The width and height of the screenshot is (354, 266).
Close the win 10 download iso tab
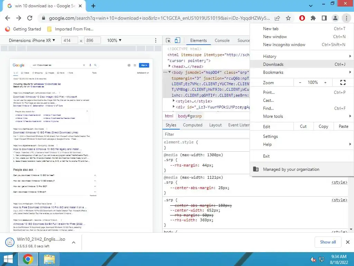(80, 6)
